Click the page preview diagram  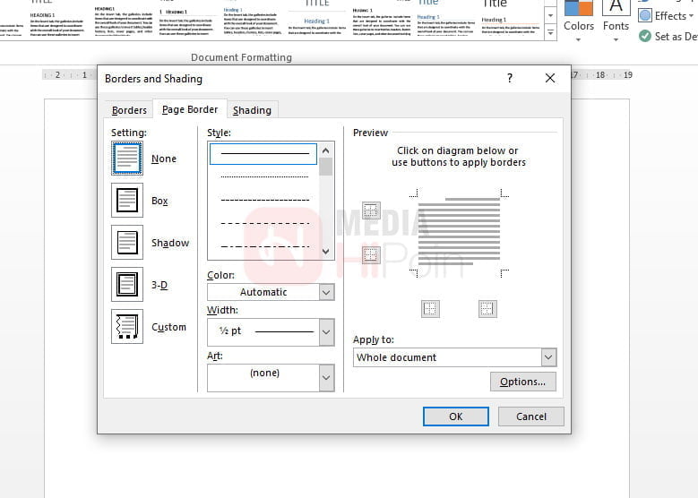(459, 233)
